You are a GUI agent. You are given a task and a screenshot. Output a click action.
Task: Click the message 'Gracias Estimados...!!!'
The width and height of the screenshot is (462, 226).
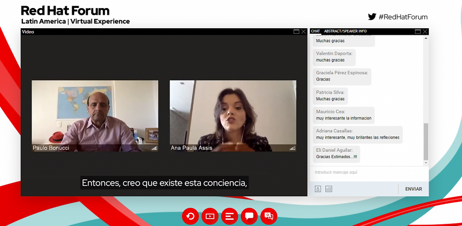(337, 157)
